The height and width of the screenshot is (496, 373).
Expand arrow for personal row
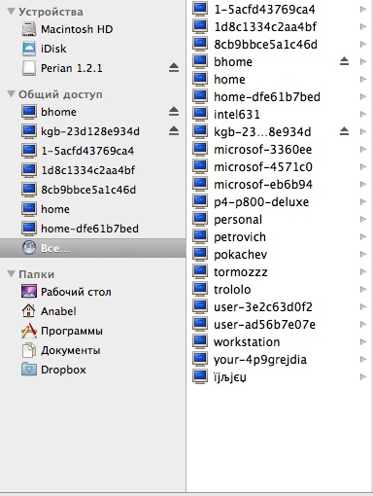[363, 219]
